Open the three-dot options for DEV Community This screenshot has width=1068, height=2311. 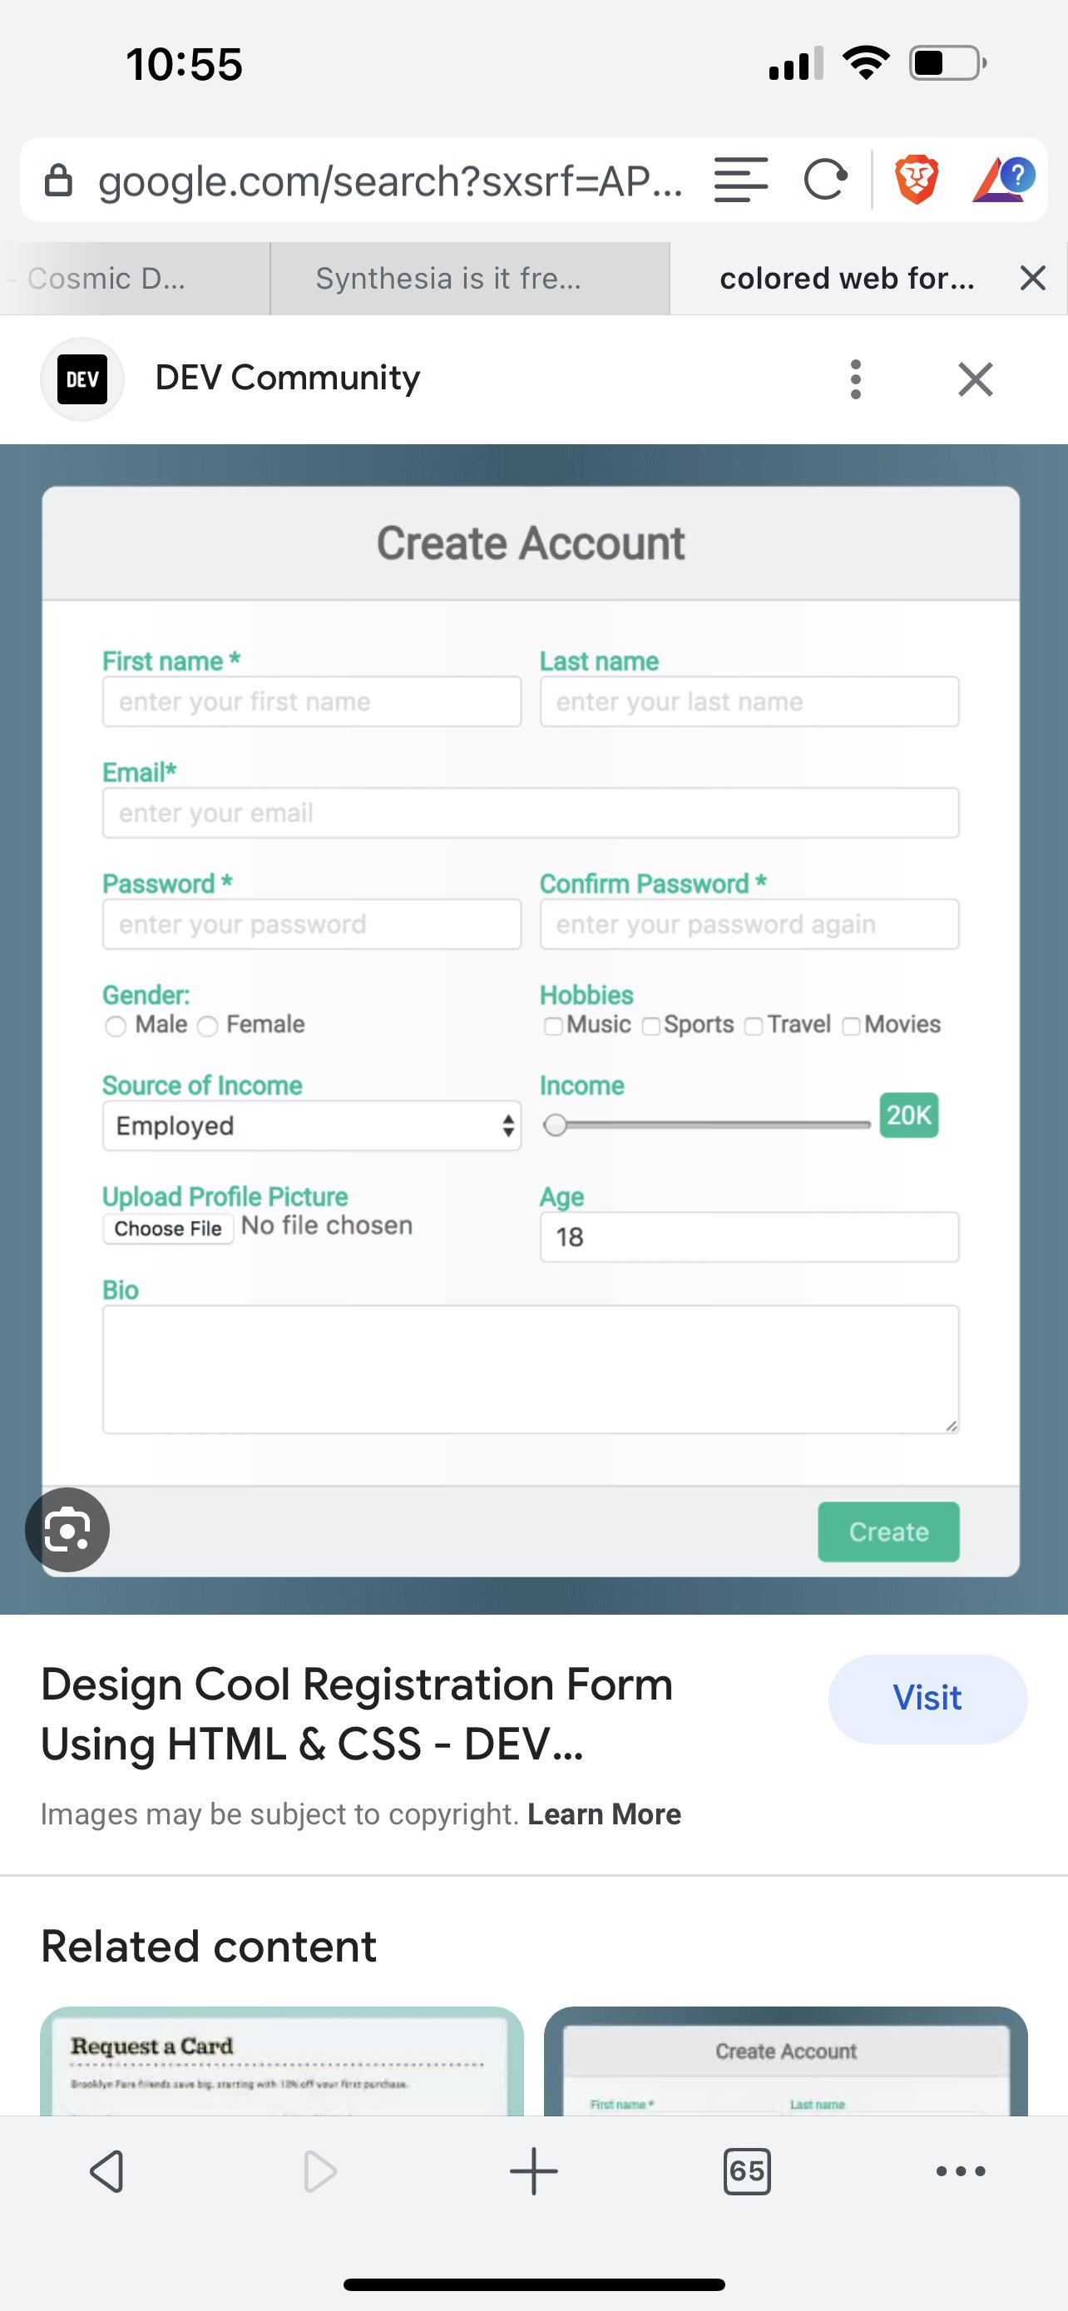pyautogui.click(x=855, y=379)
